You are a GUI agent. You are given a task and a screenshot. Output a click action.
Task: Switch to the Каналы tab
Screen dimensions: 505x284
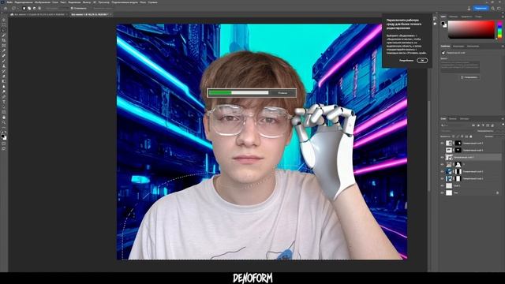tap(453, 119)
